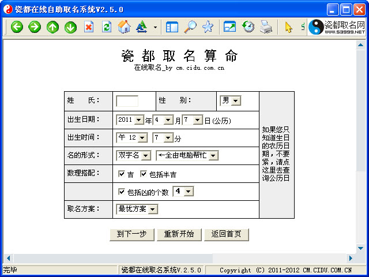Select the yellow cursor pointer icon
This screenshot has width=369, height=277.
click(288, 27)
